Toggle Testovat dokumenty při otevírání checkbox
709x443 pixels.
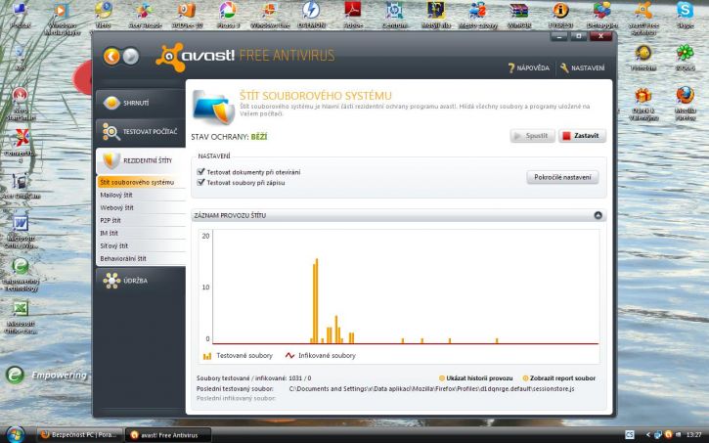(201, 172)
